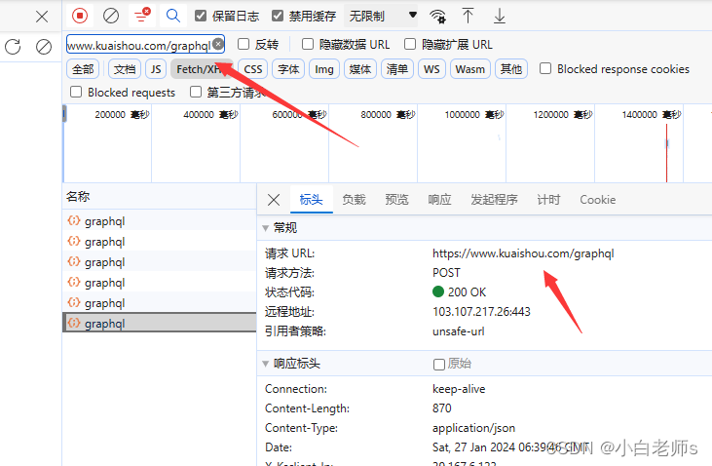The height and width of the screenshot is (466, 712).
Task: Open the 无限制 throttling dropdown
Action: (383, 17)
